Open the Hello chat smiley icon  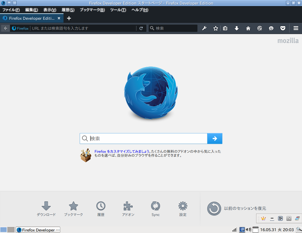271,28
